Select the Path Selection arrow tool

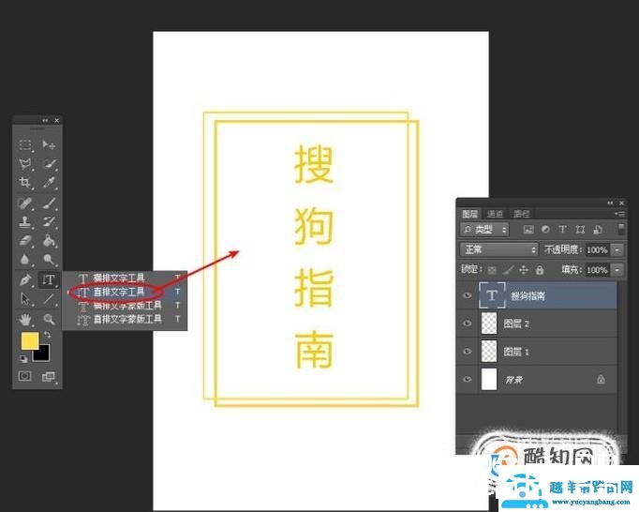point(25,298)
